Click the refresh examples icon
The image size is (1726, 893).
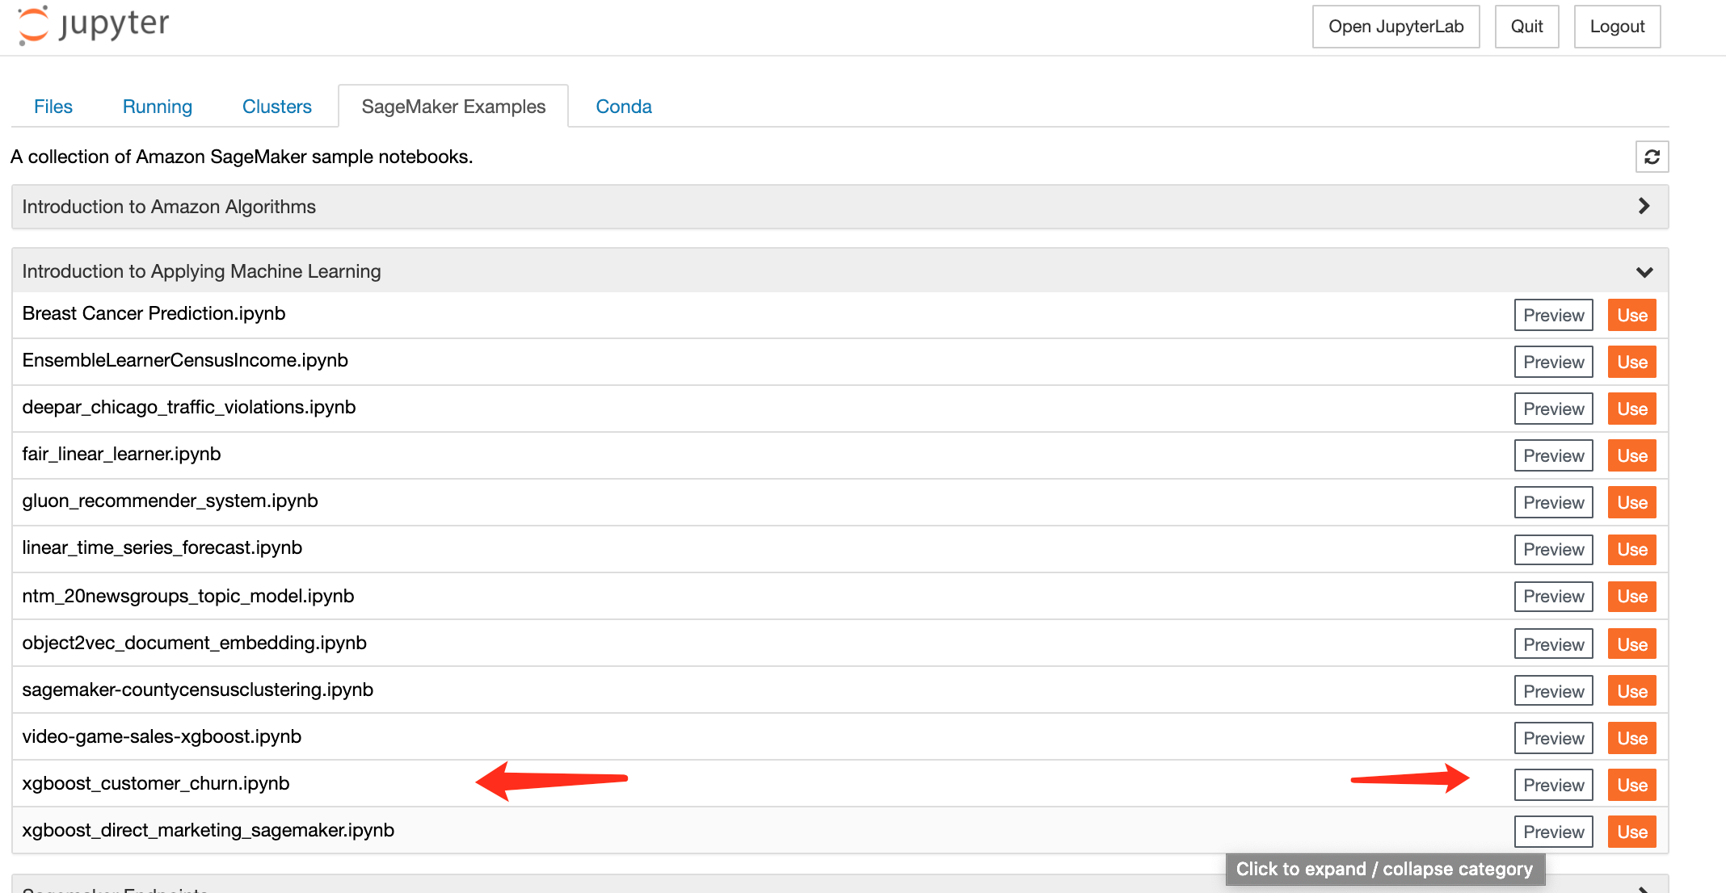pos(1652,157)
